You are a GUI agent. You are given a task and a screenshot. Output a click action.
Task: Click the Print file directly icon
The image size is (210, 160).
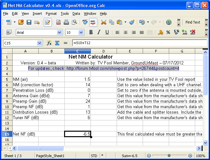[66, 23]
